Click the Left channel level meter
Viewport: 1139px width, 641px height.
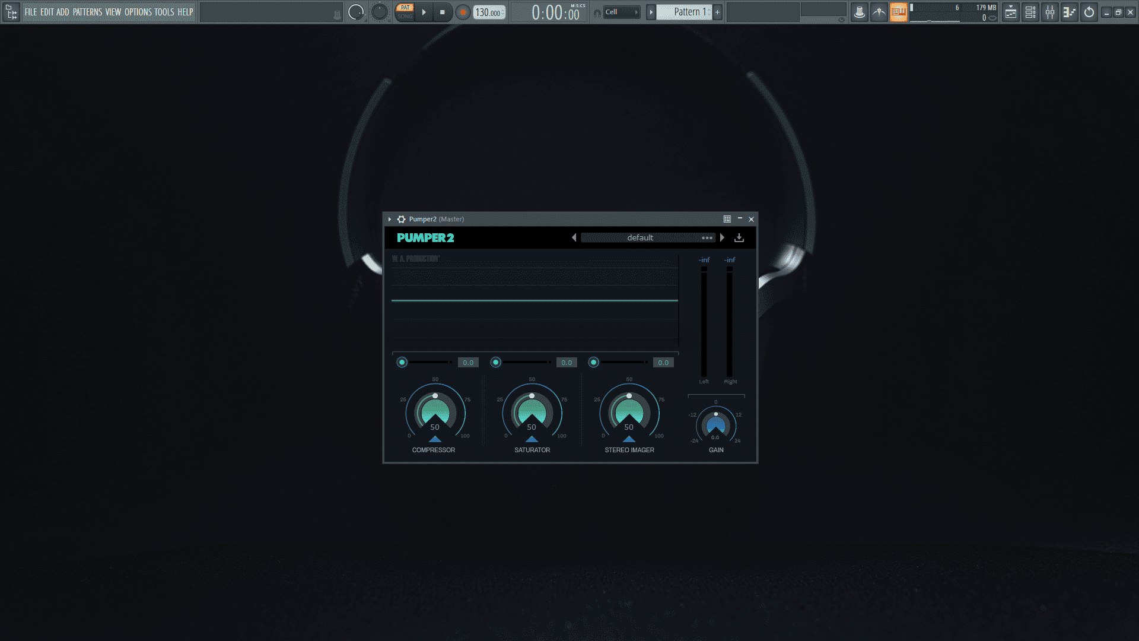(704, 321)
